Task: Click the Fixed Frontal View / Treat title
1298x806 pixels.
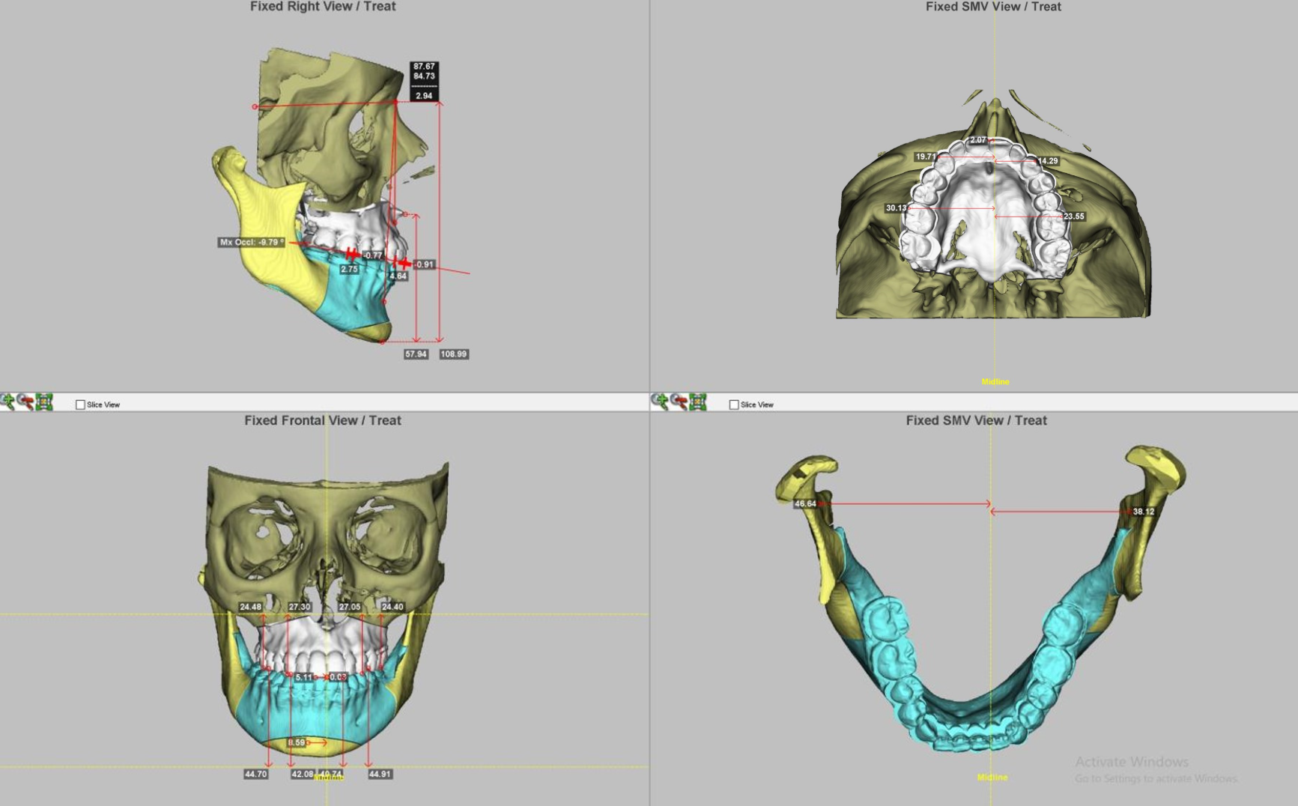Action: tap(323, 420)
